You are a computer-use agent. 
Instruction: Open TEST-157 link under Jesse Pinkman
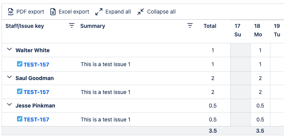click(36, 120)
